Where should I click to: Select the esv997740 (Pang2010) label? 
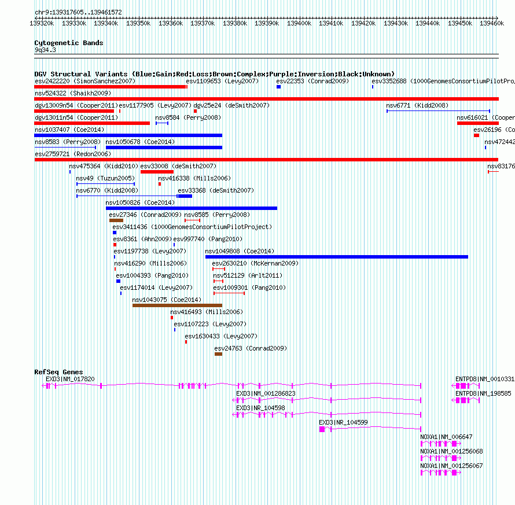pyautogui.click(x=208, y=239)
